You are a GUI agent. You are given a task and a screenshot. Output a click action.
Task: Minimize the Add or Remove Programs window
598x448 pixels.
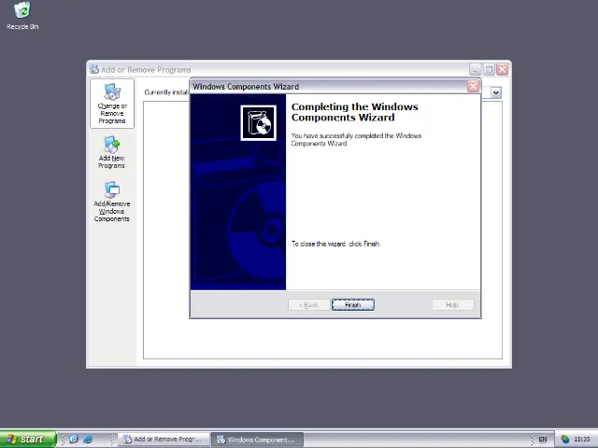475,69
